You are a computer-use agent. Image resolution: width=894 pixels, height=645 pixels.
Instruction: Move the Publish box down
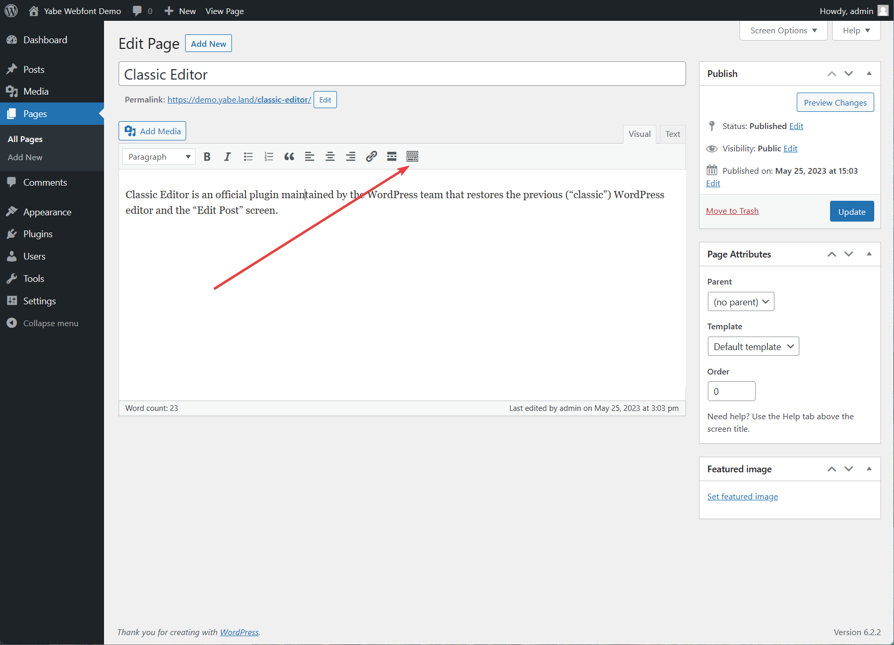click(x=849, y=73)
